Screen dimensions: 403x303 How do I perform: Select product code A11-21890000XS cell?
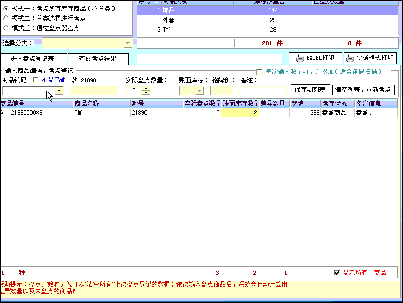pos(36,113)
